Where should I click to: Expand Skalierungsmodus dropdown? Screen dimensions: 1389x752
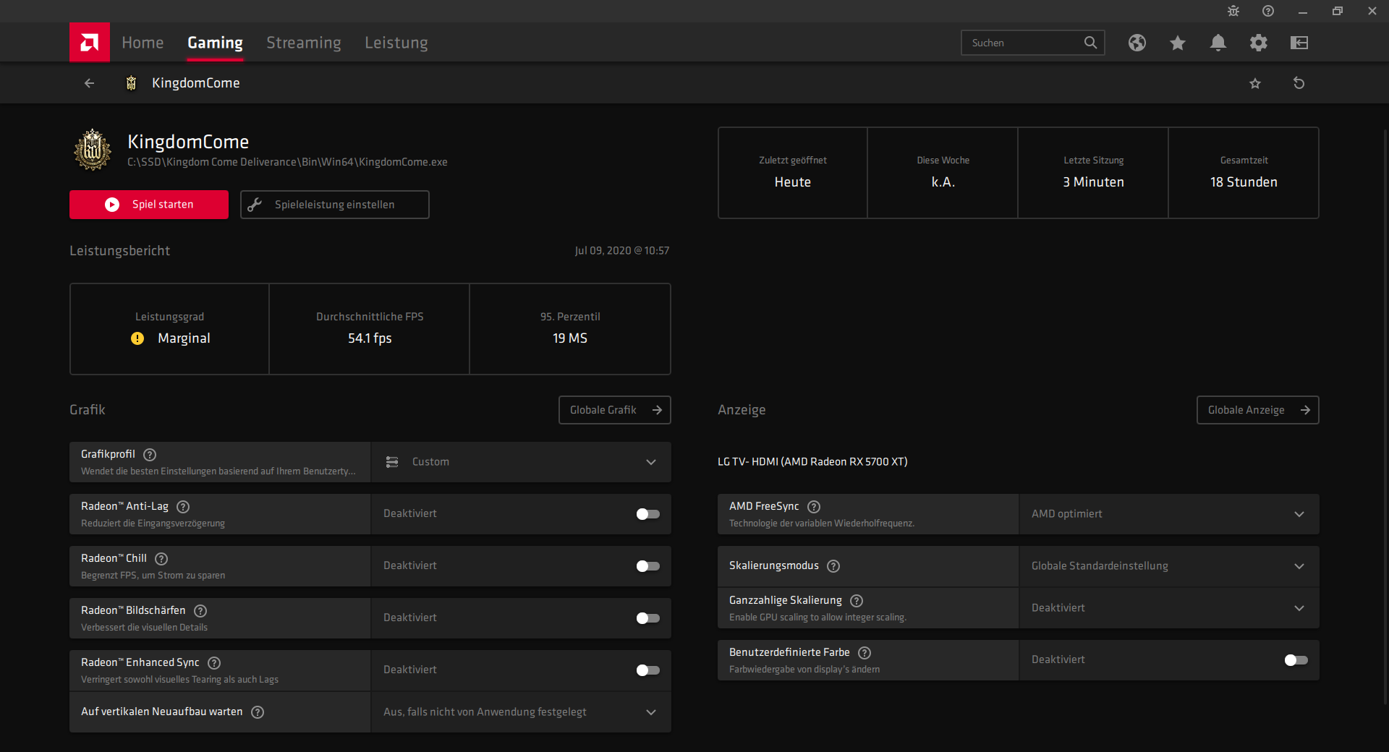1169,566
